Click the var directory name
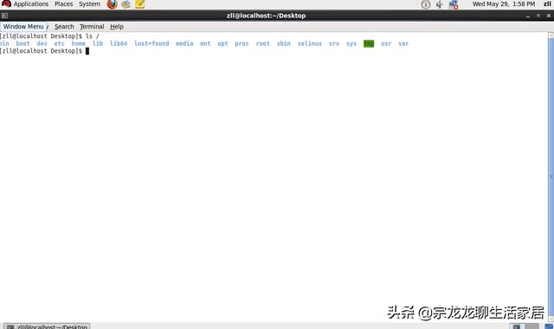The image size is (554, 329). pos(403,43)
